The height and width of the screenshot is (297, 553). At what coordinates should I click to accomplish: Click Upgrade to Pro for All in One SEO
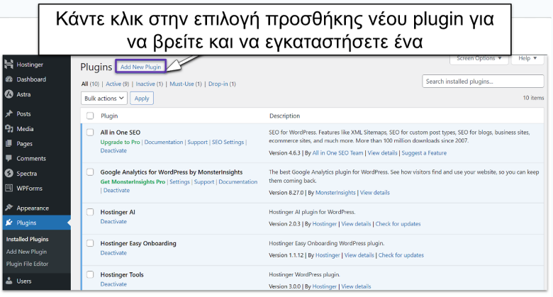tap(120, 142)
